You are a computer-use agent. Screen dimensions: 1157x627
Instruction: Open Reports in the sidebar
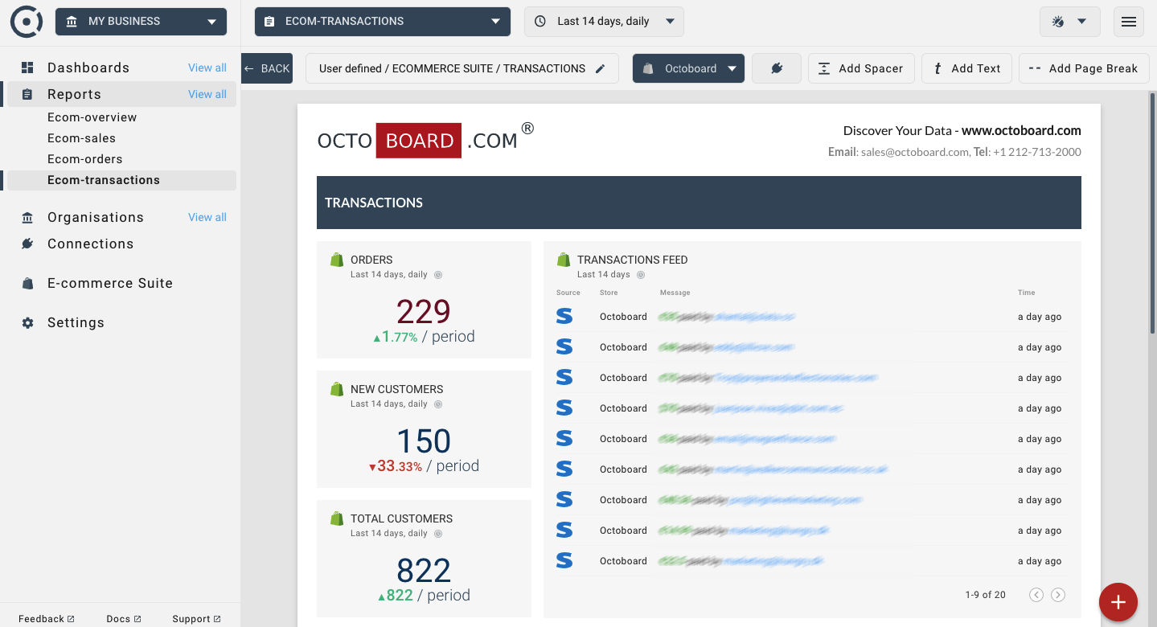coord(74,94)
